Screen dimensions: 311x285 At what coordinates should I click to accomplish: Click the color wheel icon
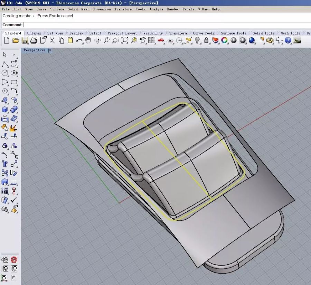click(225, 40)
